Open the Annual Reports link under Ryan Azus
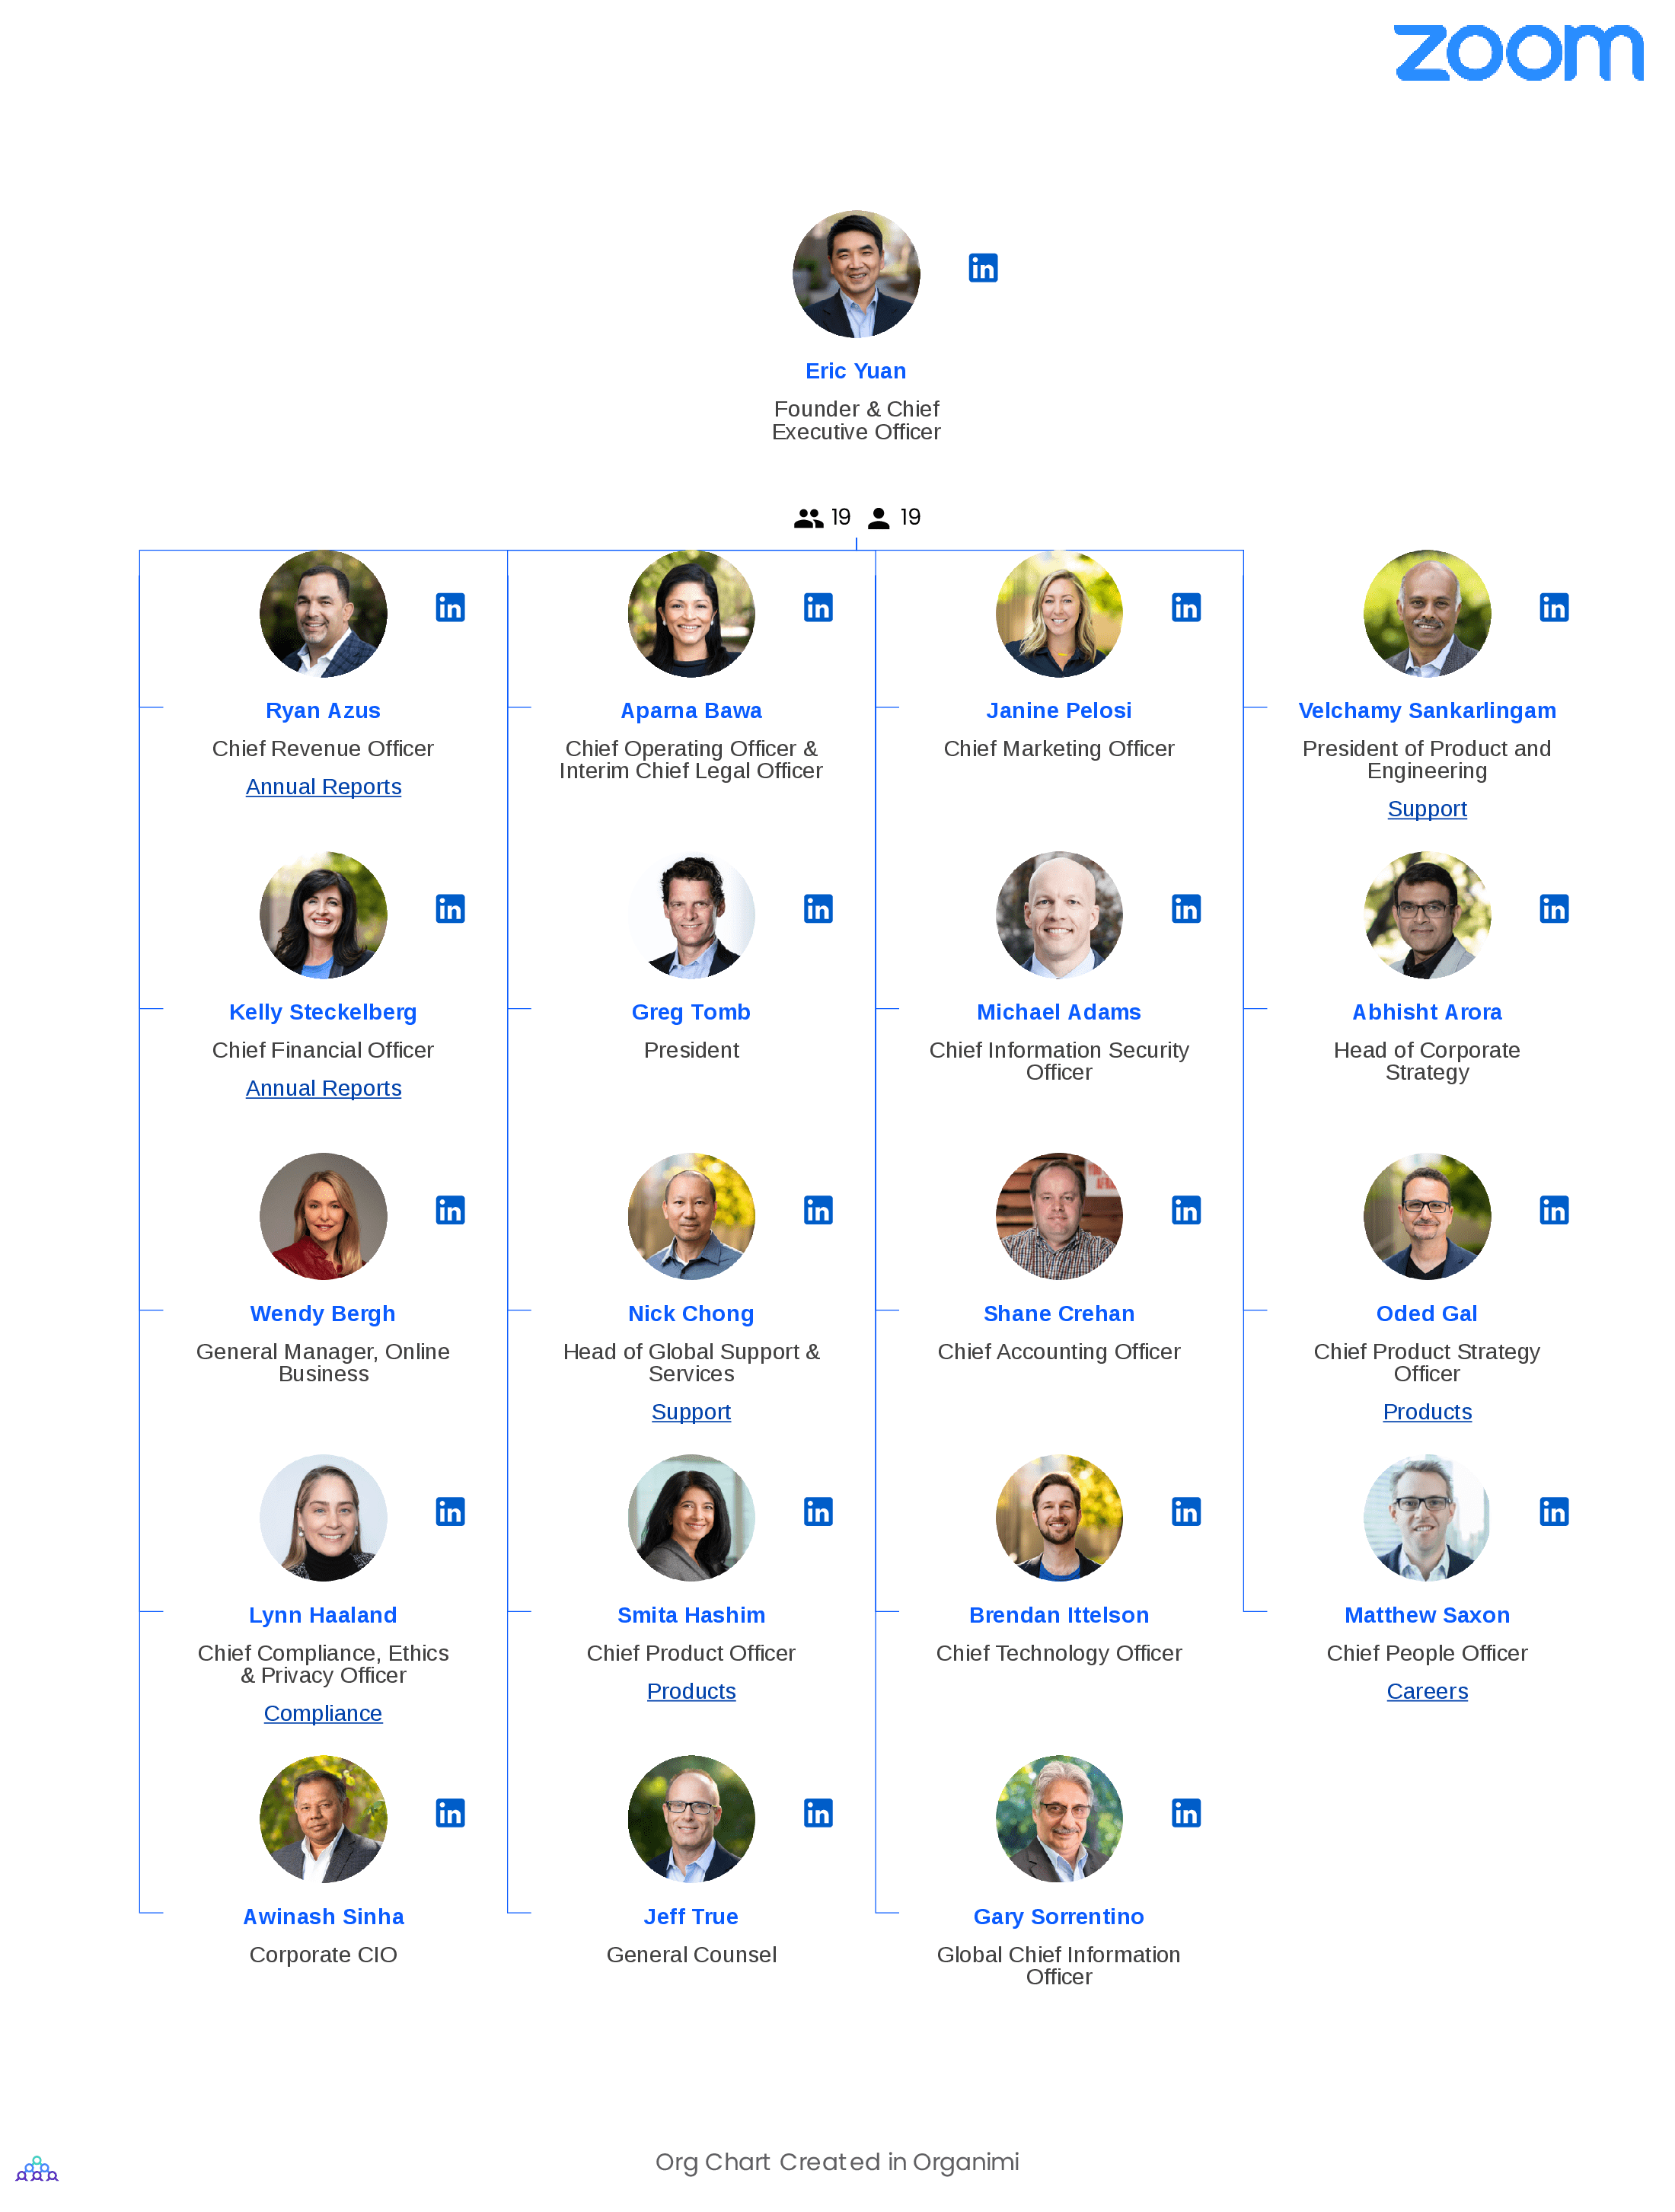This screenshot has height=2212, width=1675. (x=324, y=787)
